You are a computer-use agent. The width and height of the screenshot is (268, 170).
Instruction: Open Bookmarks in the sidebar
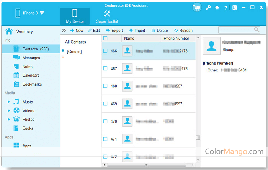[32, 84]
